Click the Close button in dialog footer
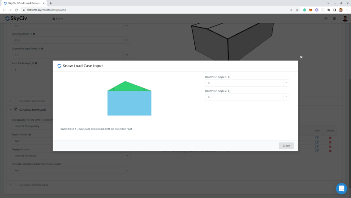 (286, 146)
